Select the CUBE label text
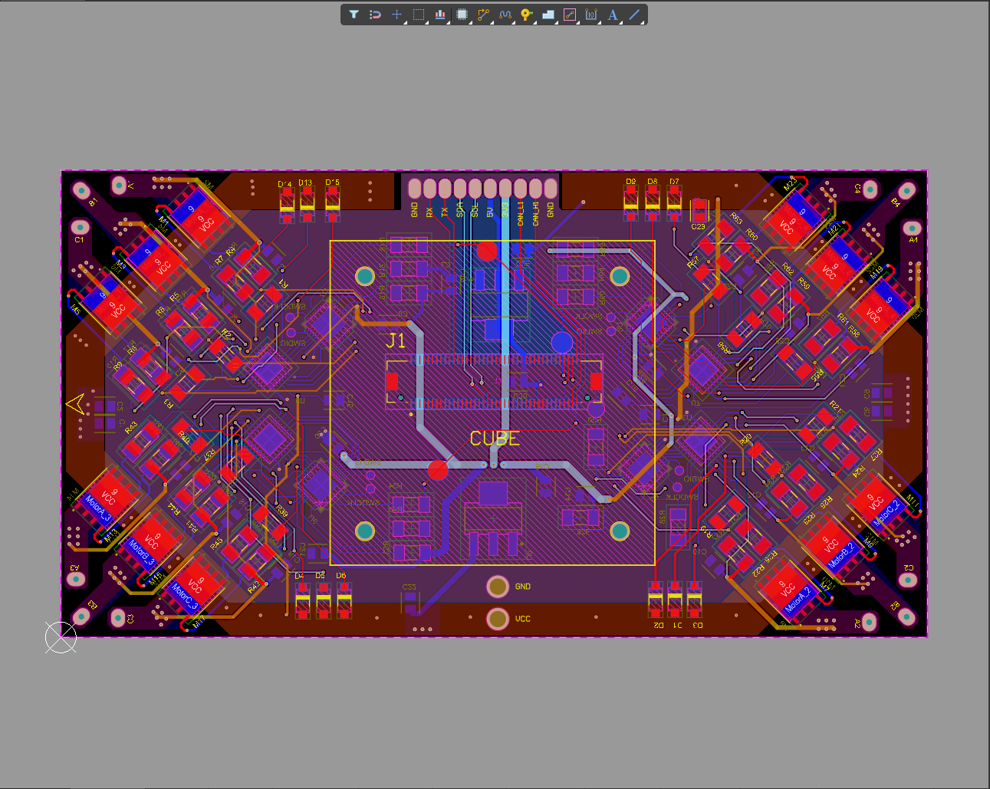990x789 pixels. 495,439
